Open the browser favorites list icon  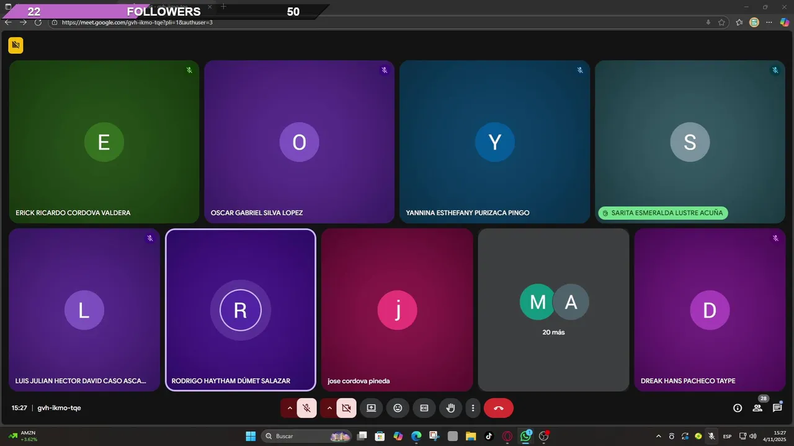(x=739, y=22)
